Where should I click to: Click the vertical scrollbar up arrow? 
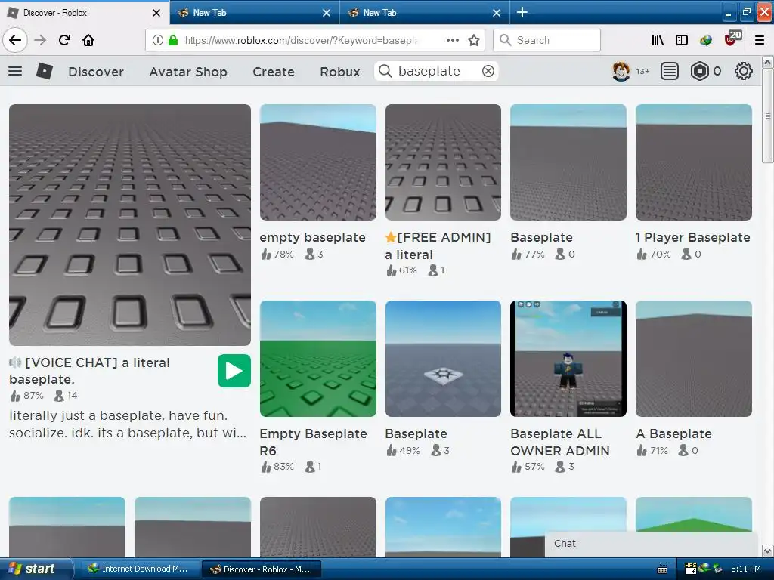767,62
